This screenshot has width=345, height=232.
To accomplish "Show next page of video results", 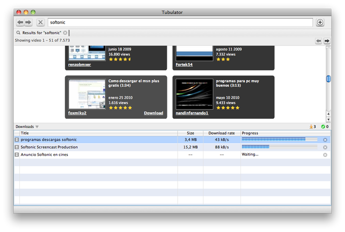I will (327, 41).
